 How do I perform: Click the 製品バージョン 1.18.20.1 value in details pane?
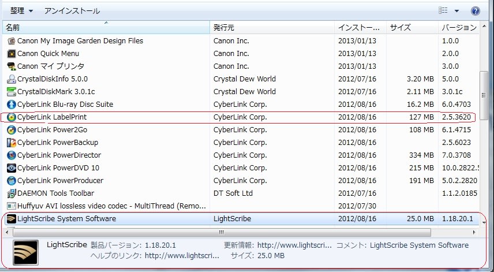tap(160, 245)
